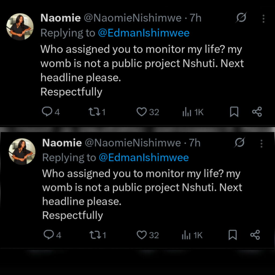Screen dimensions: 275x275
Task: Like the top tweet with heart icon
Action: (x=142, y=112)
